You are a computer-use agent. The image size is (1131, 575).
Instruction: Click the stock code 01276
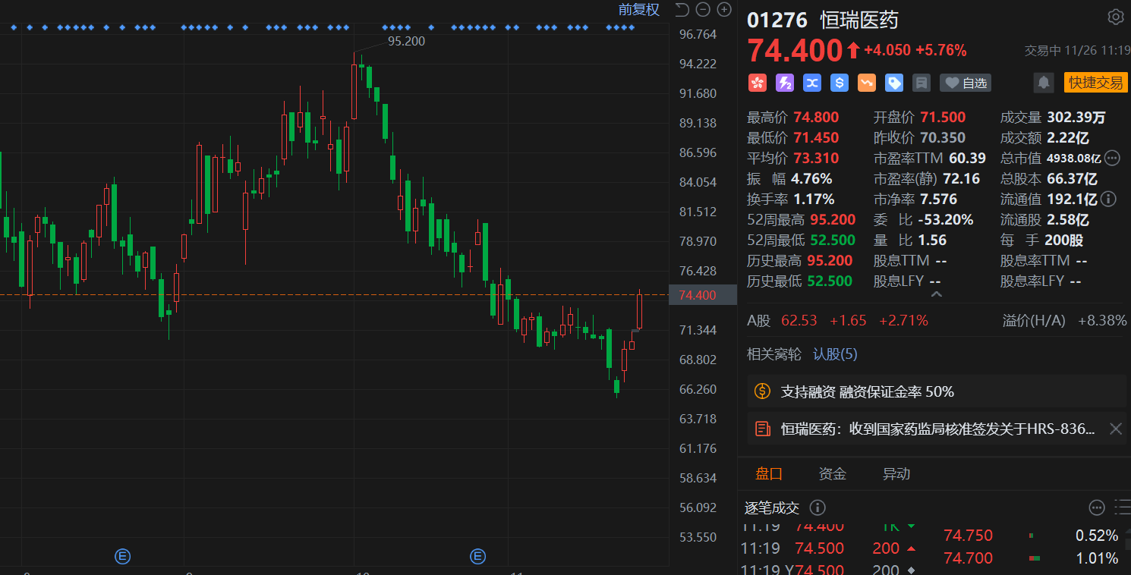[x=777, y=19]
